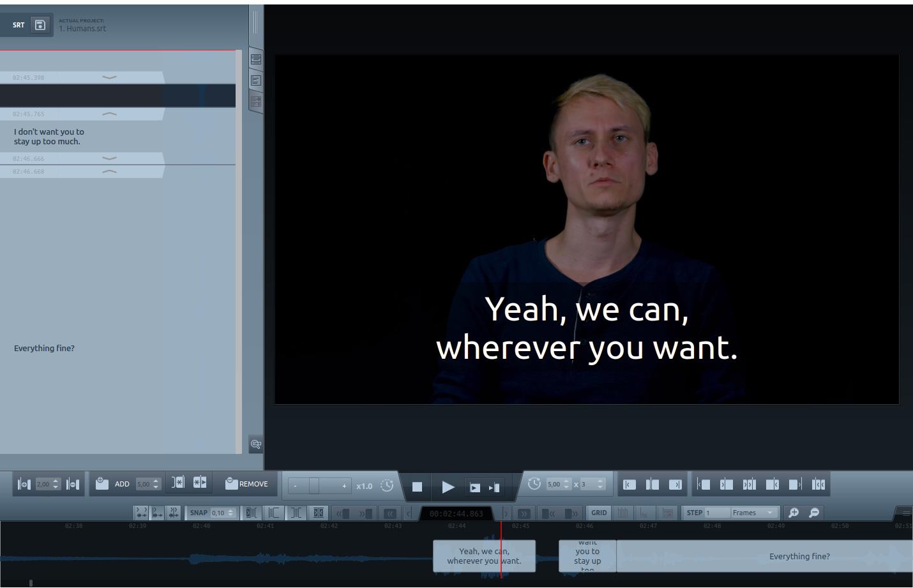The image size is (913, 588).
Task: Toggle the one-second grid icon
Action: [645, 513]
